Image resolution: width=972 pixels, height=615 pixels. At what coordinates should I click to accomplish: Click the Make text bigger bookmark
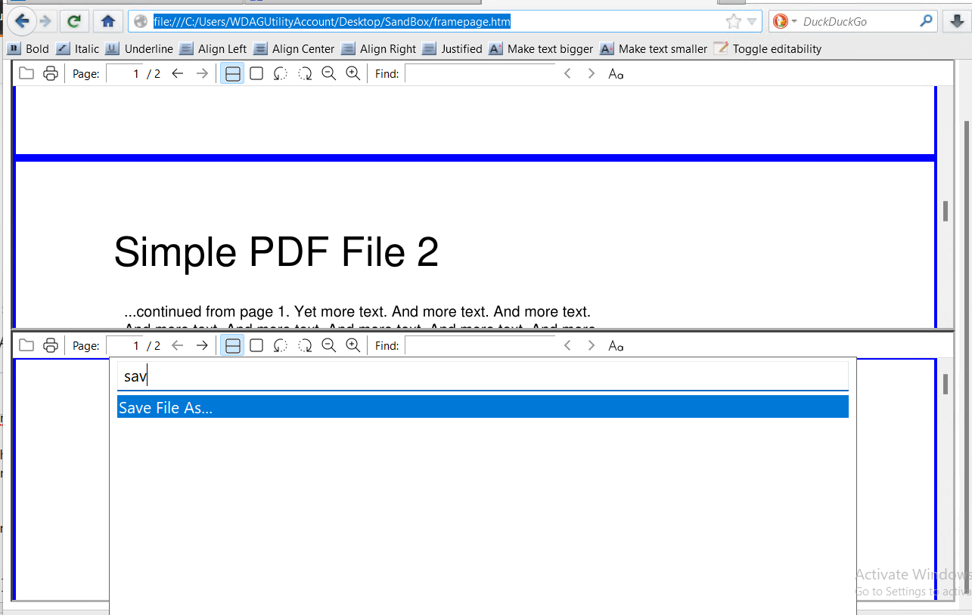[x=542, y=48]
